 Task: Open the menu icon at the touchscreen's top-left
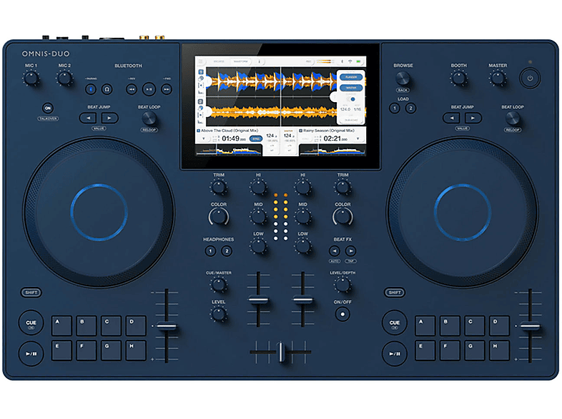(200, 61)
